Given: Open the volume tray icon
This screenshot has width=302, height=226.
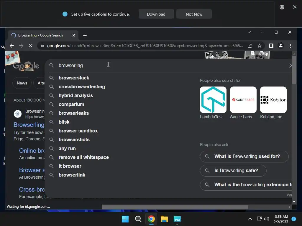Looking at the screenshot, I should pos(267,219).
